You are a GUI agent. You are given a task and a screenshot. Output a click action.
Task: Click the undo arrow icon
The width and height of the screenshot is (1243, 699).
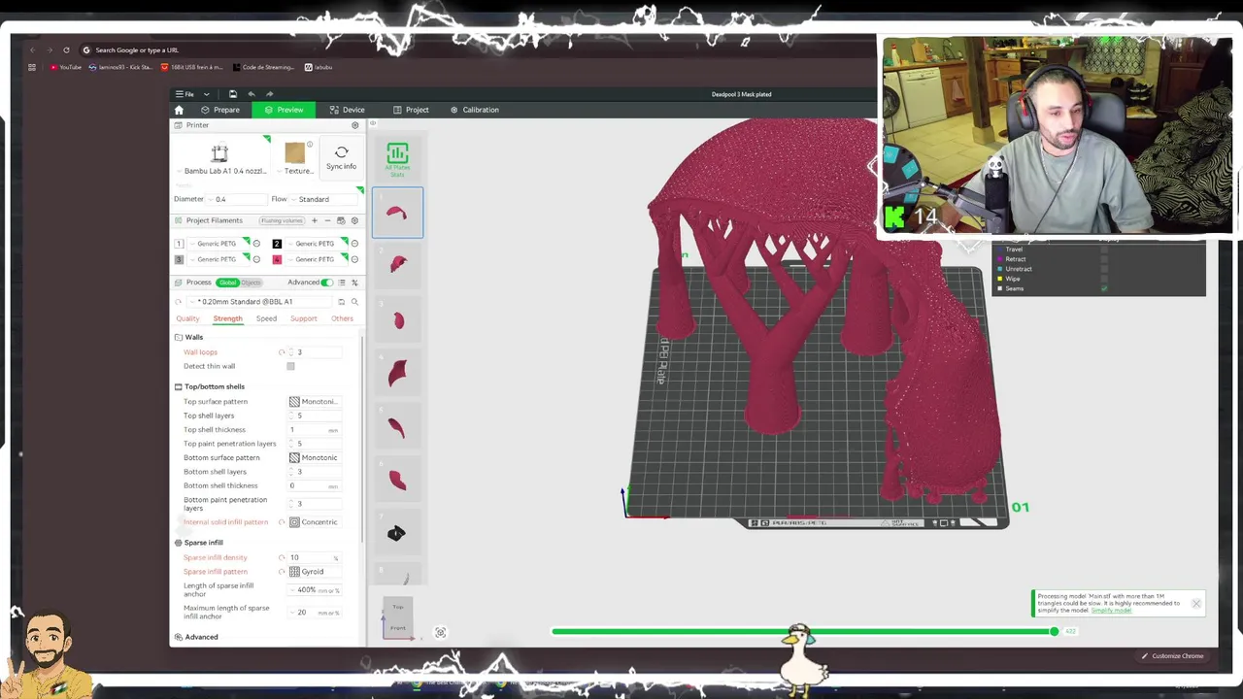(x=252, y=94)
